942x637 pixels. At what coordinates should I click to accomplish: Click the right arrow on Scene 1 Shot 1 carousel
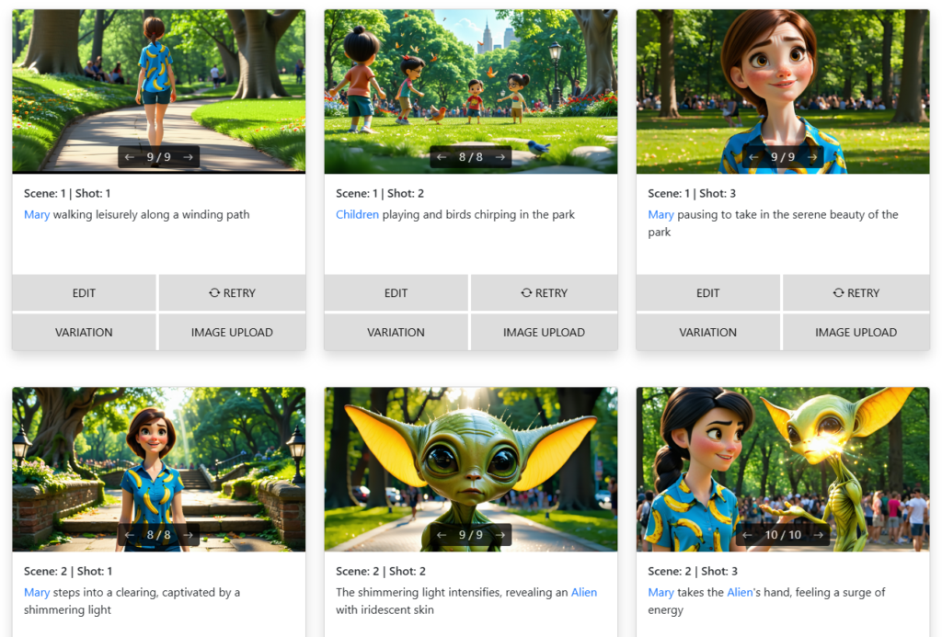tap(188, 156)
